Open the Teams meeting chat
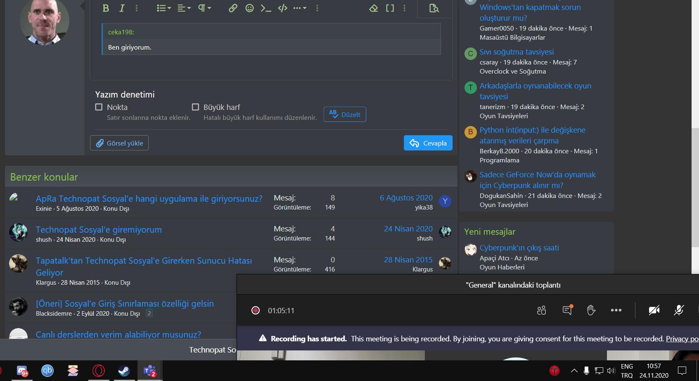 568,310
